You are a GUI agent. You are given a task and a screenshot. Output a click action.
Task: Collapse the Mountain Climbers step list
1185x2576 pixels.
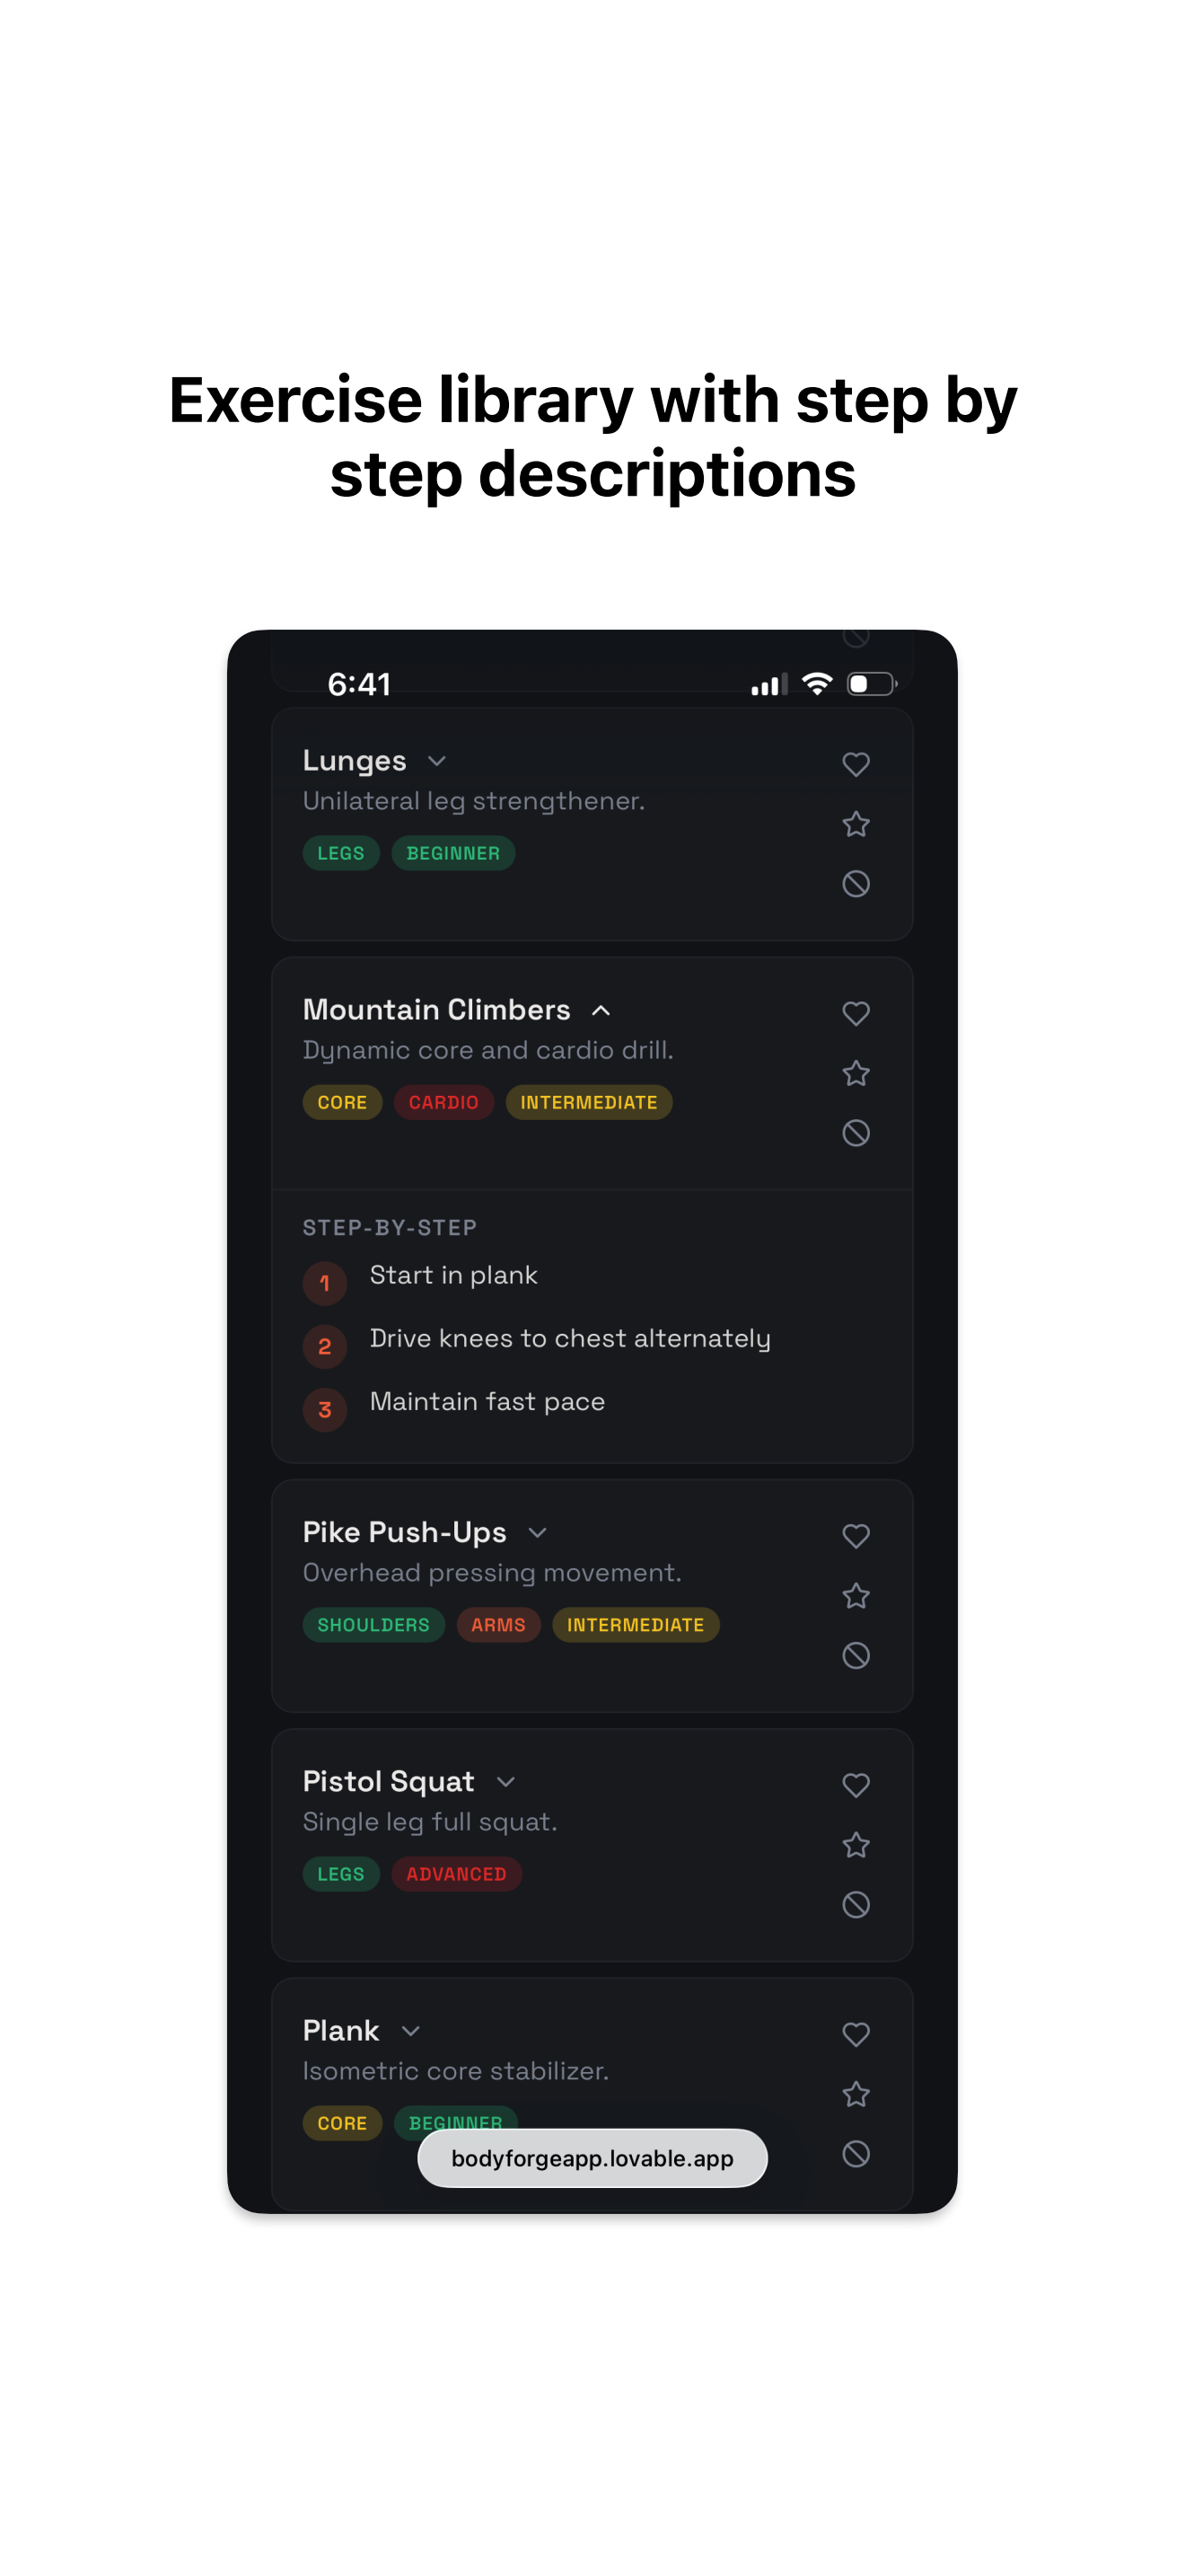[x=601, y=1010]
